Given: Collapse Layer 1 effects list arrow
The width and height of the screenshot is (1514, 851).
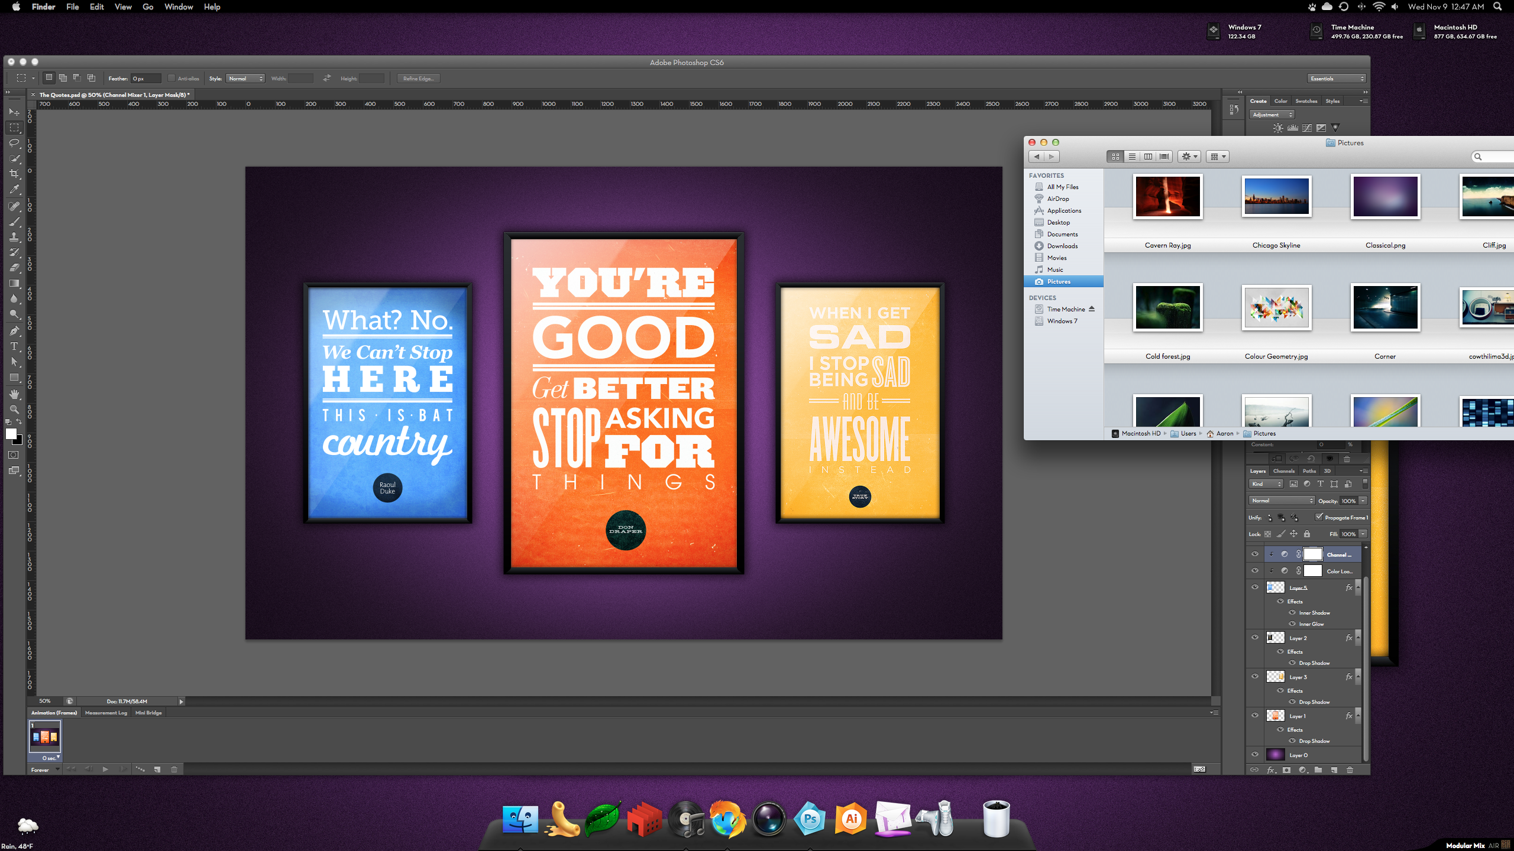Looking at the screenshot, I should pyautogui.click(x=1358, y=716).
